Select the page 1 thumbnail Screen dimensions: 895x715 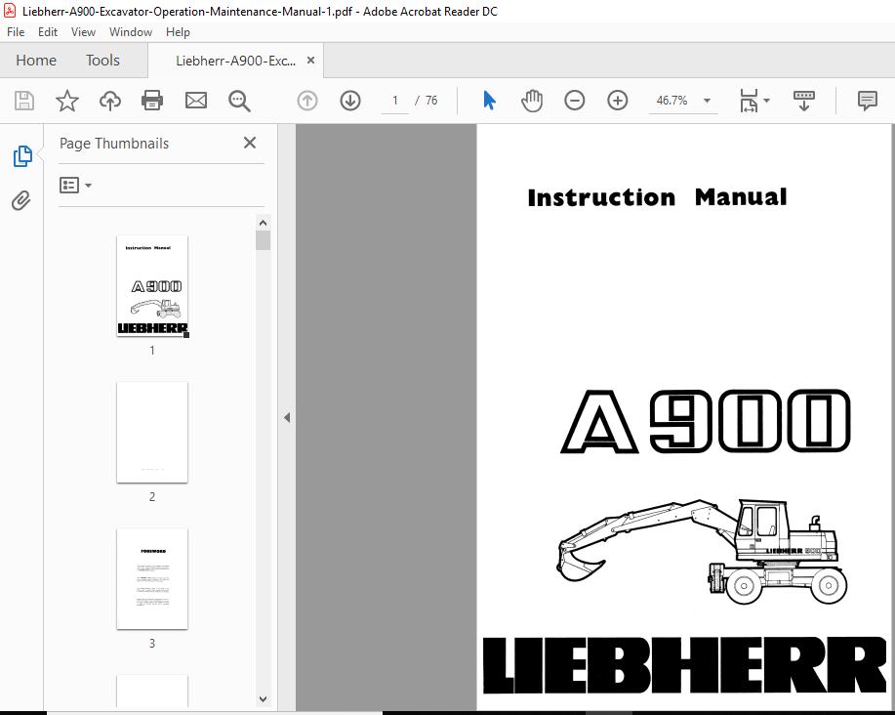pos(152,286)
